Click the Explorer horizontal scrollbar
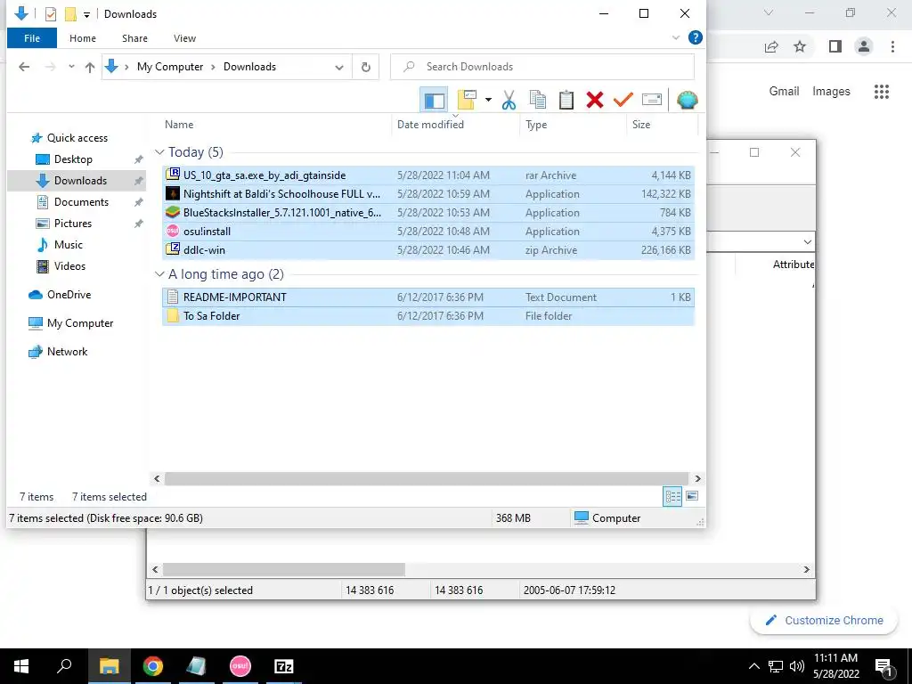912x684 pixels. coord(427,478)
